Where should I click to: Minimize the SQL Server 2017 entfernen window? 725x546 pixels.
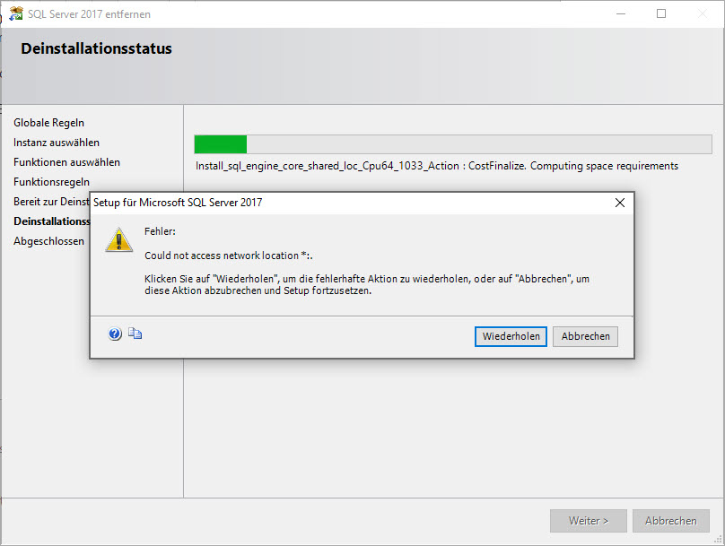pyautogui.click(x=621, y=13)
